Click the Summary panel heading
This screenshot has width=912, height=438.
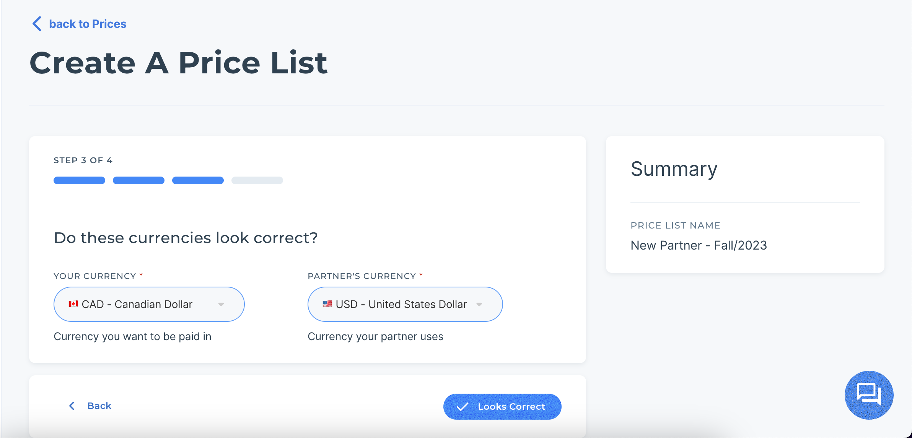[674, 169]
